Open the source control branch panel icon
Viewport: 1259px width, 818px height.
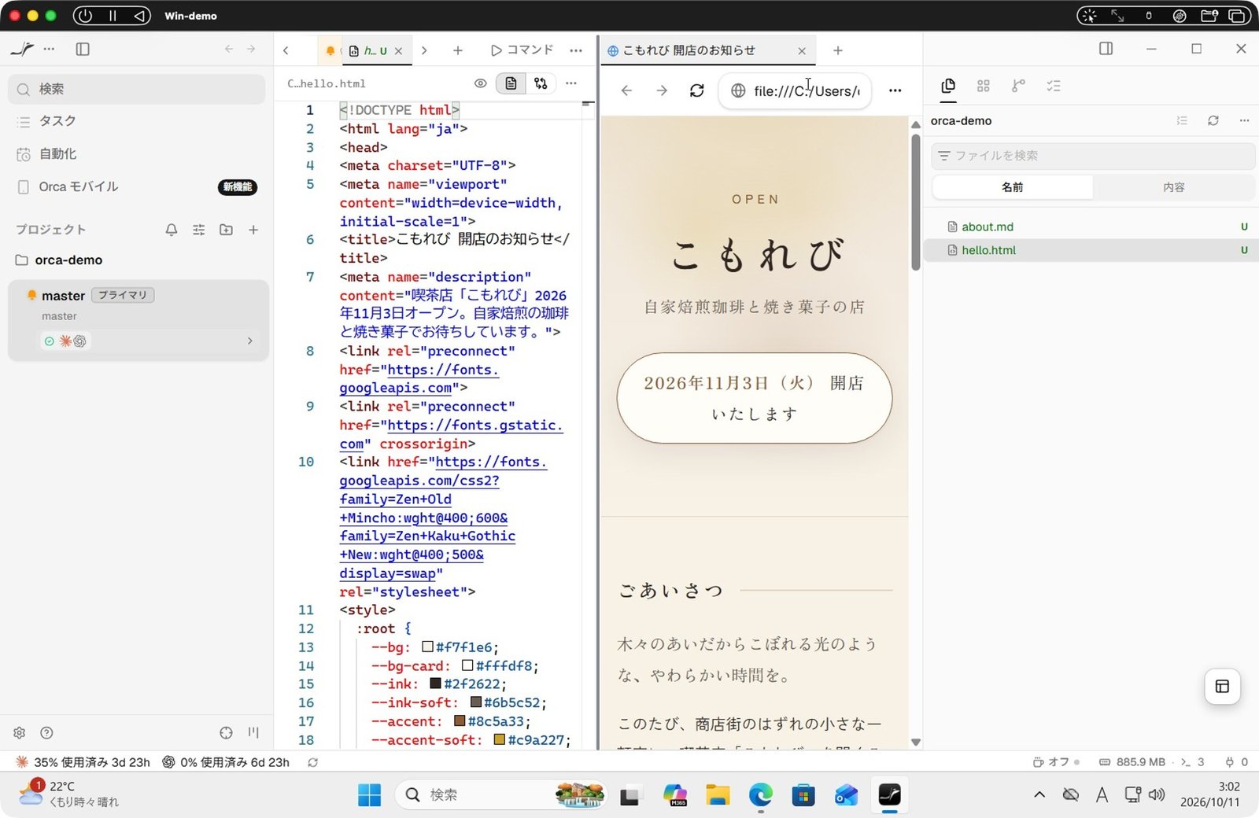pyautogui.click(x=1018, y=86)
